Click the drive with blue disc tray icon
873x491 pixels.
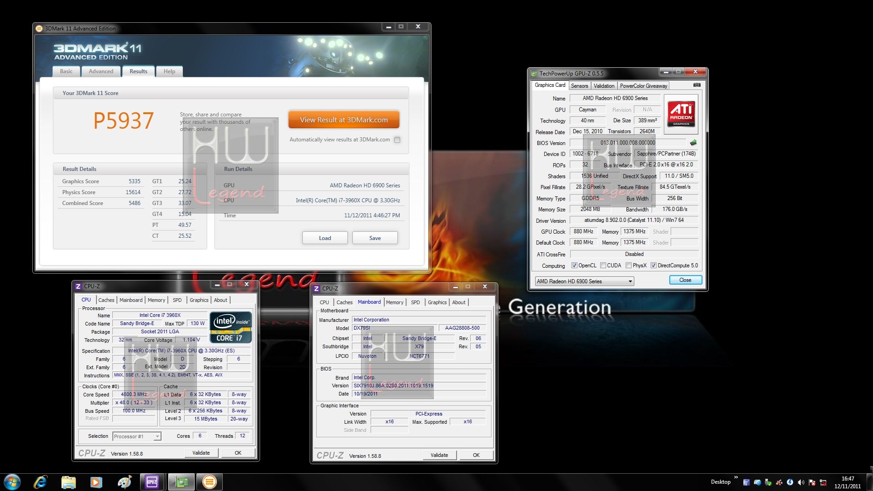757,482
